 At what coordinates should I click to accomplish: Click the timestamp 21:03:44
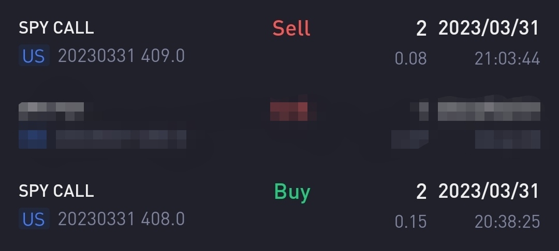(507, 59)
